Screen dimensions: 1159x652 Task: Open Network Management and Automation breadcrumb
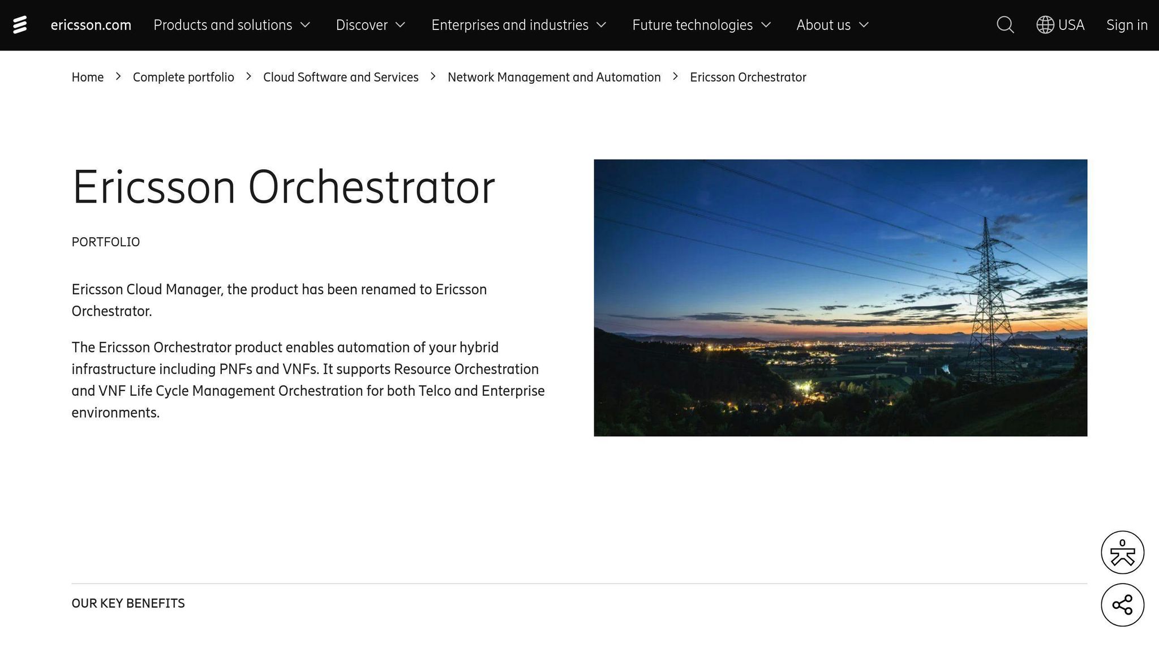tap(554, 77)
